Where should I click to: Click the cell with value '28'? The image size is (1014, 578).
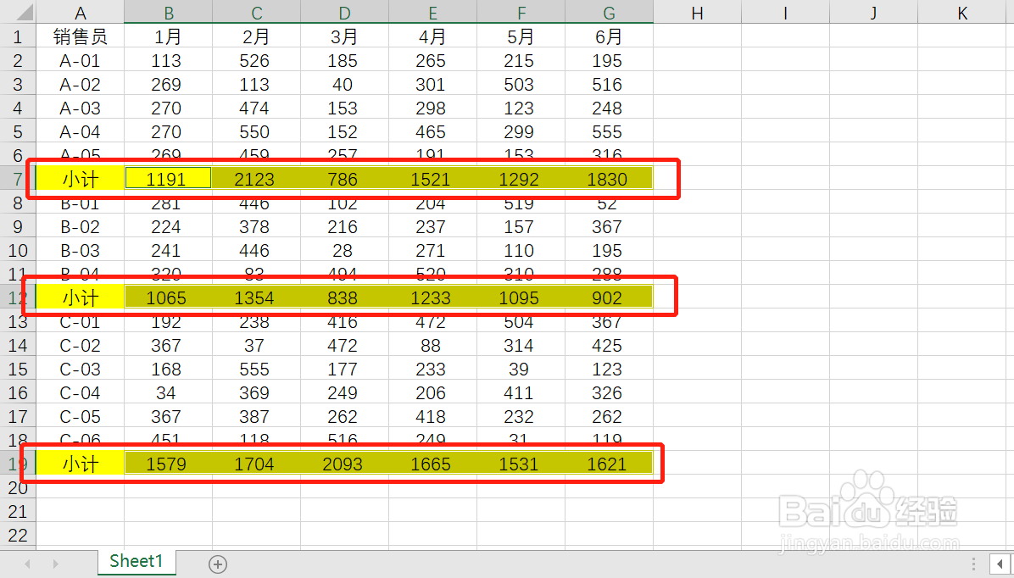point(345,250)
